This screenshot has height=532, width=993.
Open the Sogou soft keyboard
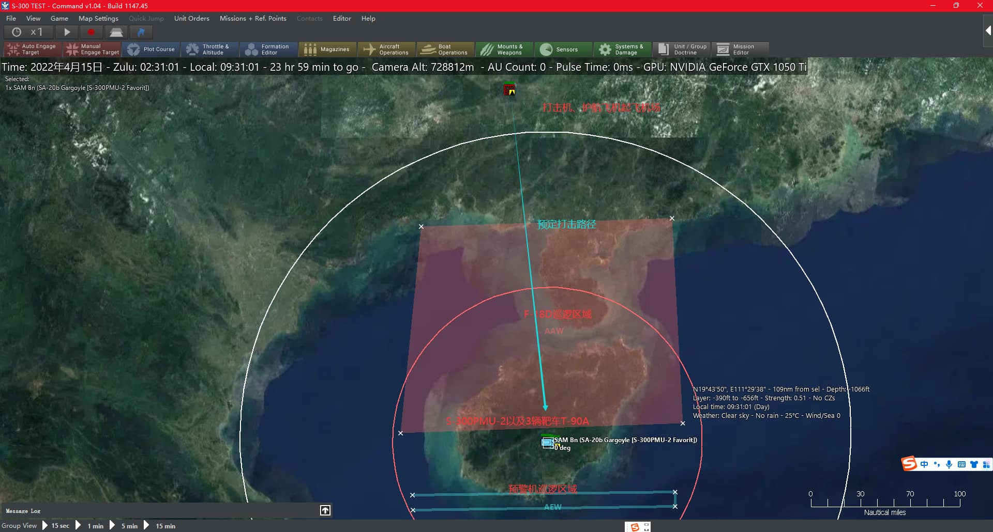tap(961, 464)
